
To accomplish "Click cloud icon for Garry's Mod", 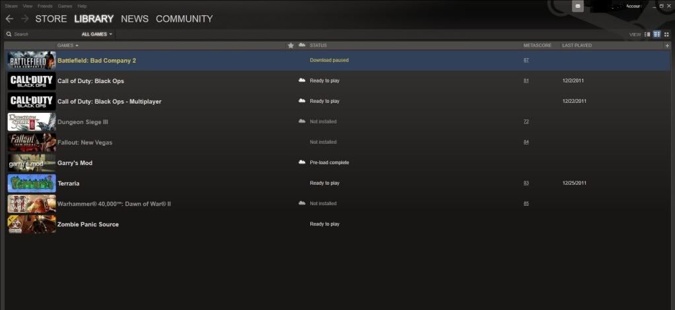I will (x=302, y=162).
